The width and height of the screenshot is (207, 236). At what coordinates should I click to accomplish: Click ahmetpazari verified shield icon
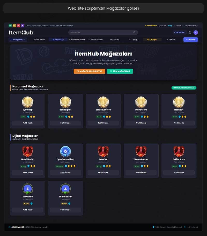pos(69,204)
